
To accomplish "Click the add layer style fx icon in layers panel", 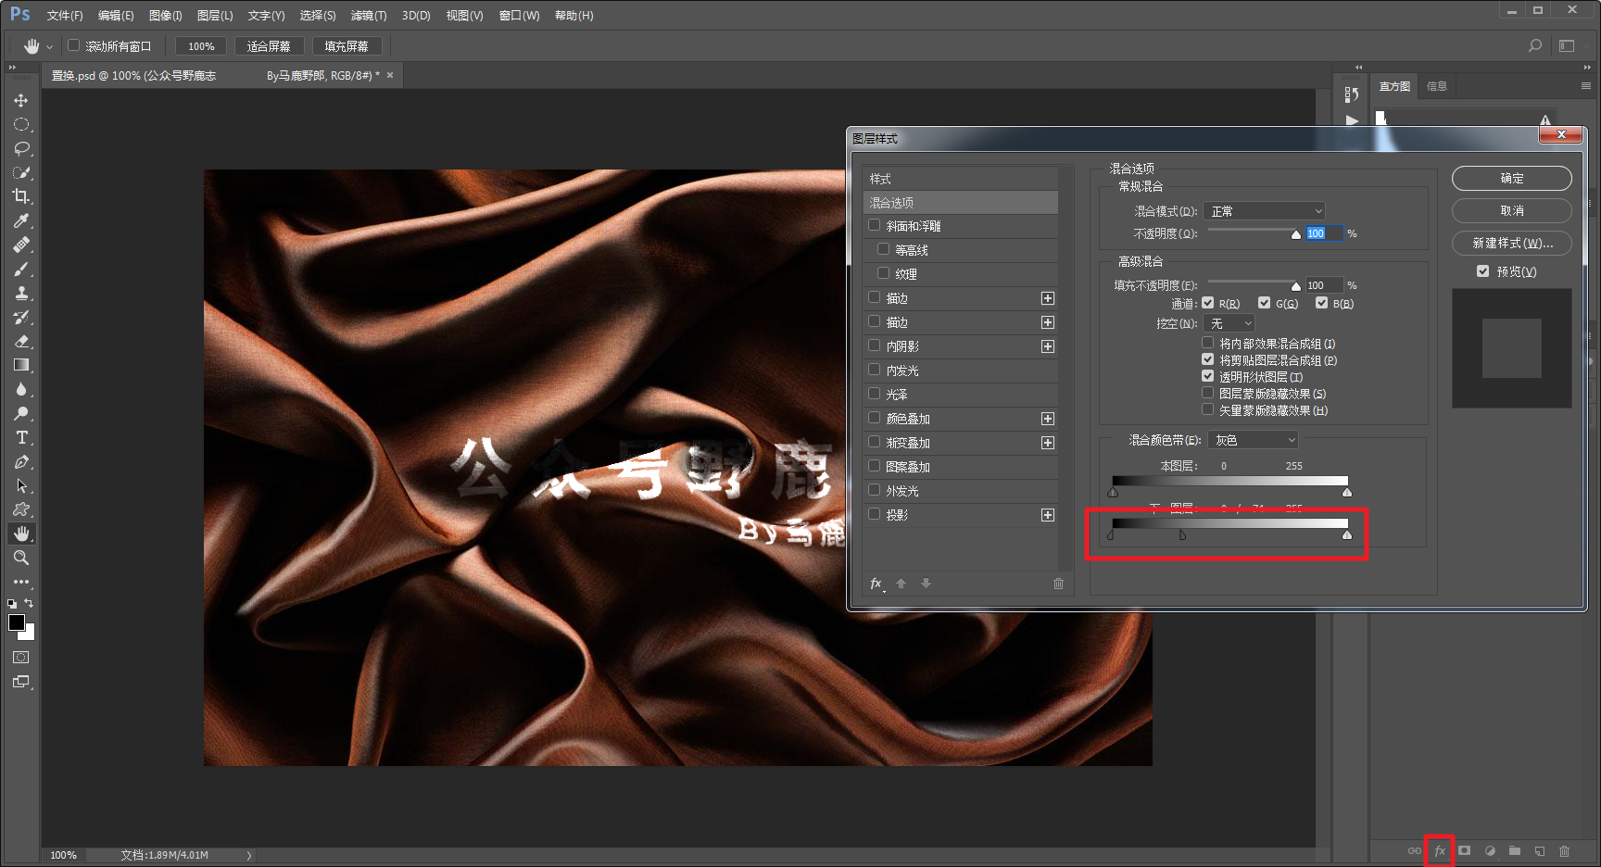I will 1440,850.
